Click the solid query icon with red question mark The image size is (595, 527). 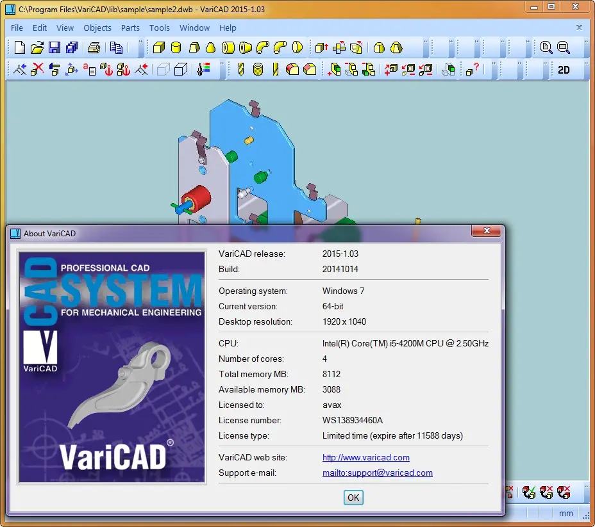click(x=473, y=69)
